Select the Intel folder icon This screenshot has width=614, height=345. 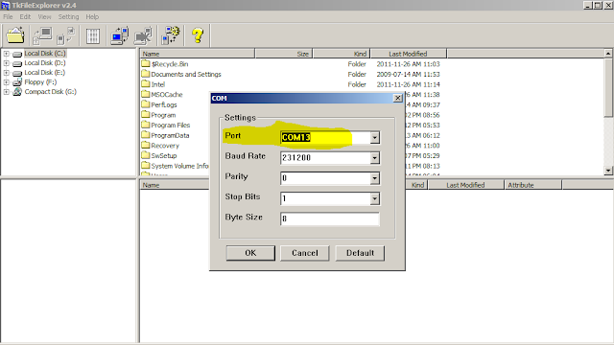(146, 84)
